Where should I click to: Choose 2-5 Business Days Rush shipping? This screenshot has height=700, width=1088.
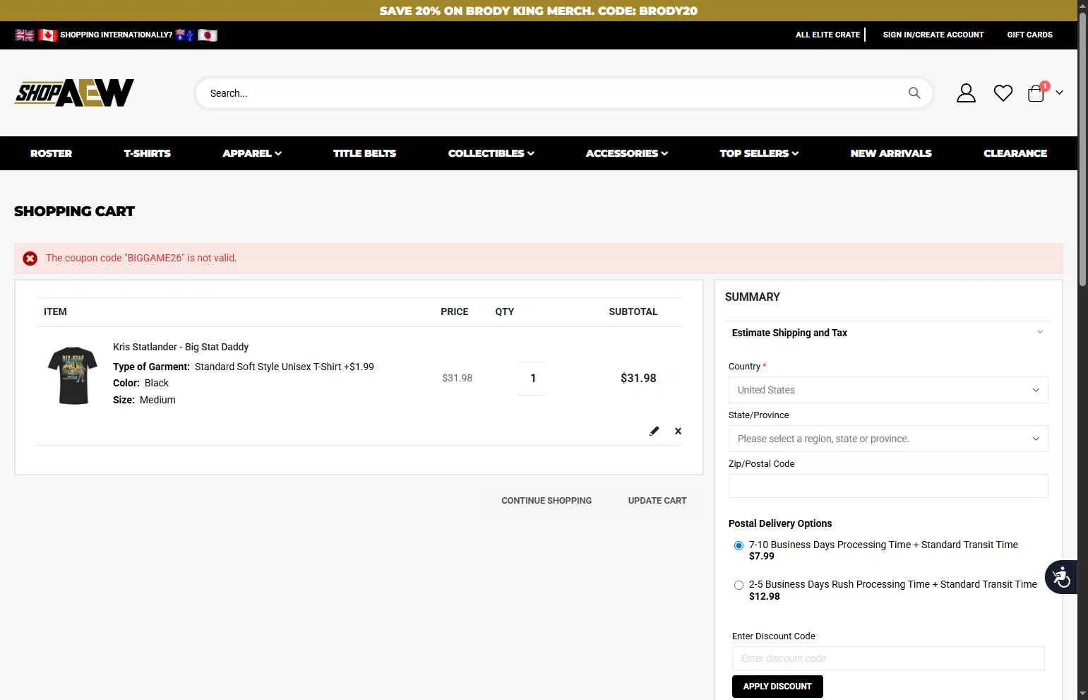click(739, 585)
